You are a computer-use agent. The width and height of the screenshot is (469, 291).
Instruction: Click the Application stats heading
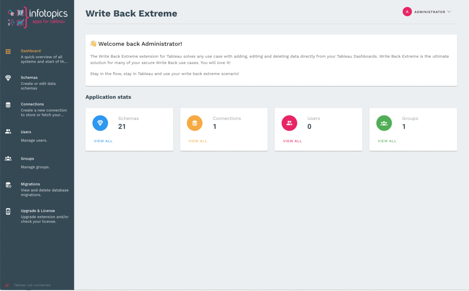(x=108, y=97)
